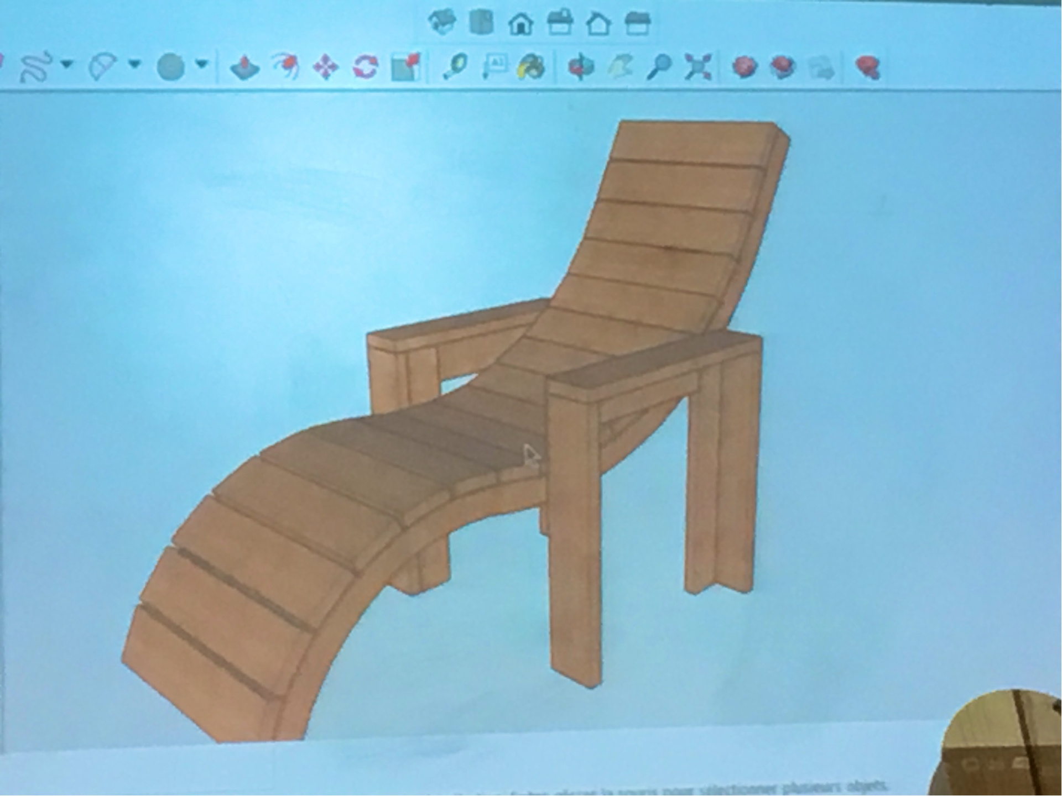Open the Extension Manager

867,67
